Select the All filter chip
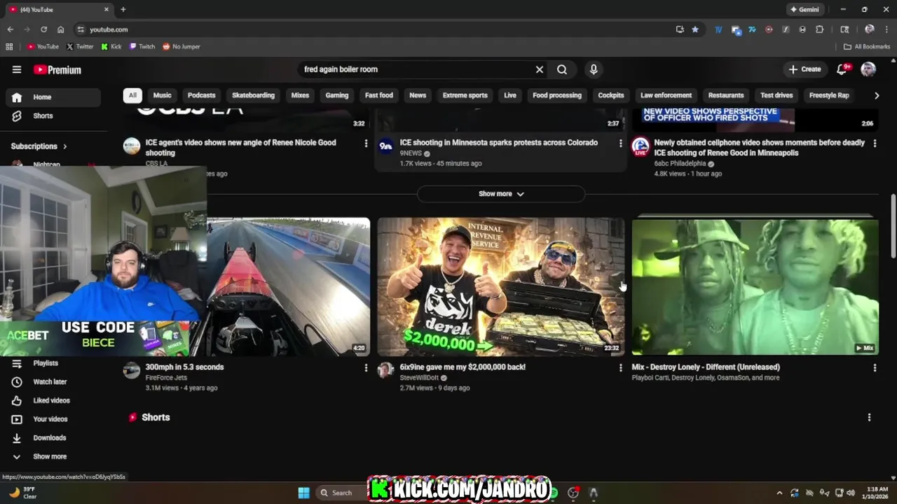This screenshot has width=897, height=504. tap(132, 95)
